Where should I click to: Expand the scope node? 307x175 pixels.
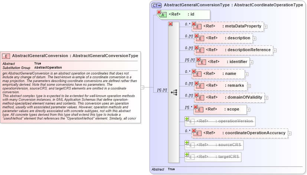pyautogui.click(x=248, y=110)
